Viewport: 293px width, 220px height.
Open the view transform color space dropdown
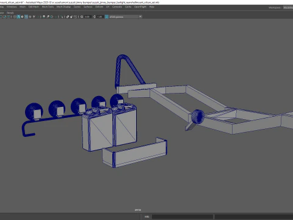pyautogui.click(x=126, y=16)
